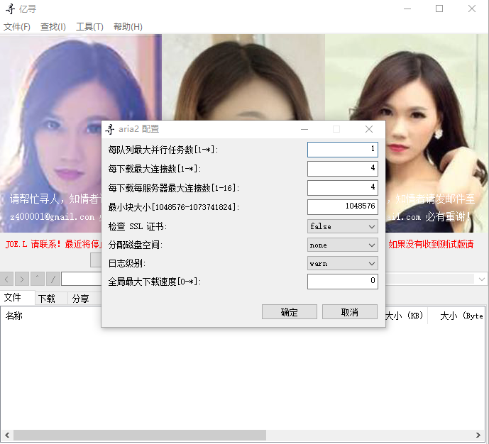Click the 确定 button
Viewport: 489px width, 444px height.
289,312
